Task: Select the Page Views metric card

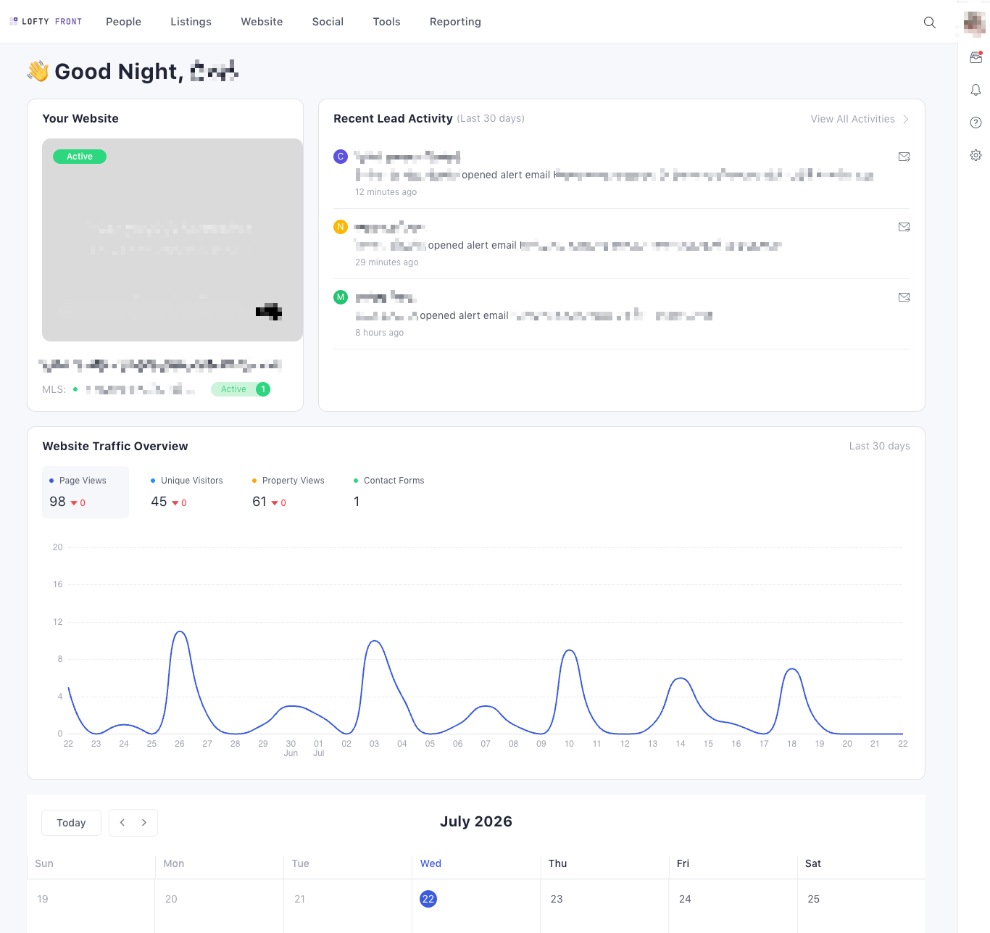Action: coord(86,492)
